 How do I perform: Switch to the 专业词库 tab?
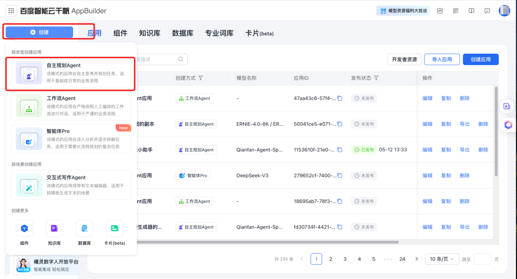tap(219, 33)
